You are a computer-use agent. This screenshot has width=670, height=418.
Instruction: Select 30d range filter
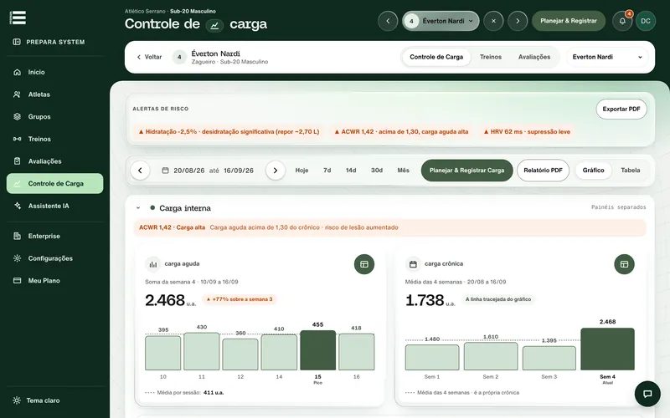376,171
